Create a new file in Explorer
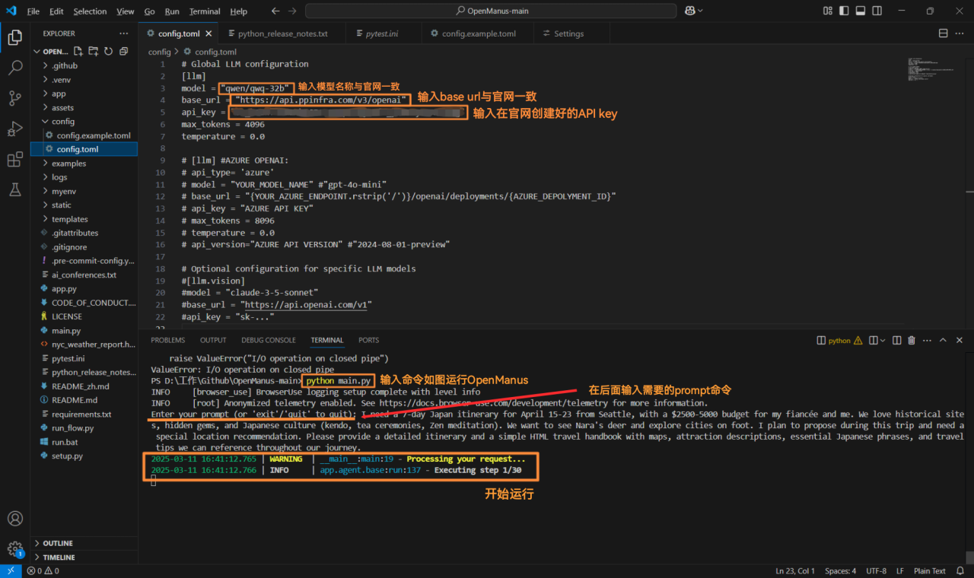 (x=78, y=51)
